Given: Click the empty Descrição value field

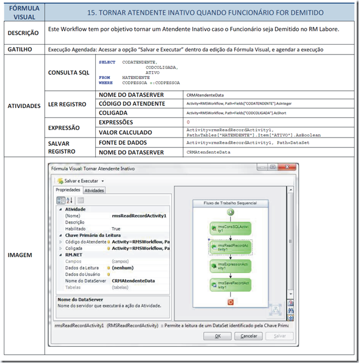Looking at the screenshot, I should (x=140, y=222).
